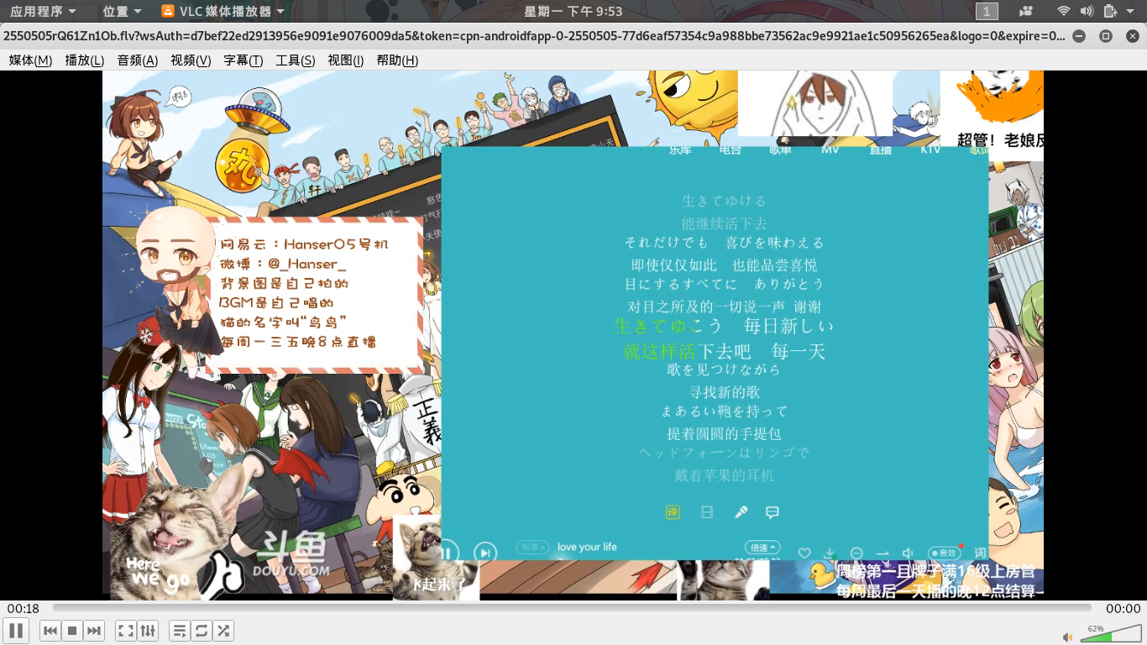This screenshot has width=1147, height=645.
Task: Open the system volume tray icon
Action: pyautogui.click(x=1087, y=11)
